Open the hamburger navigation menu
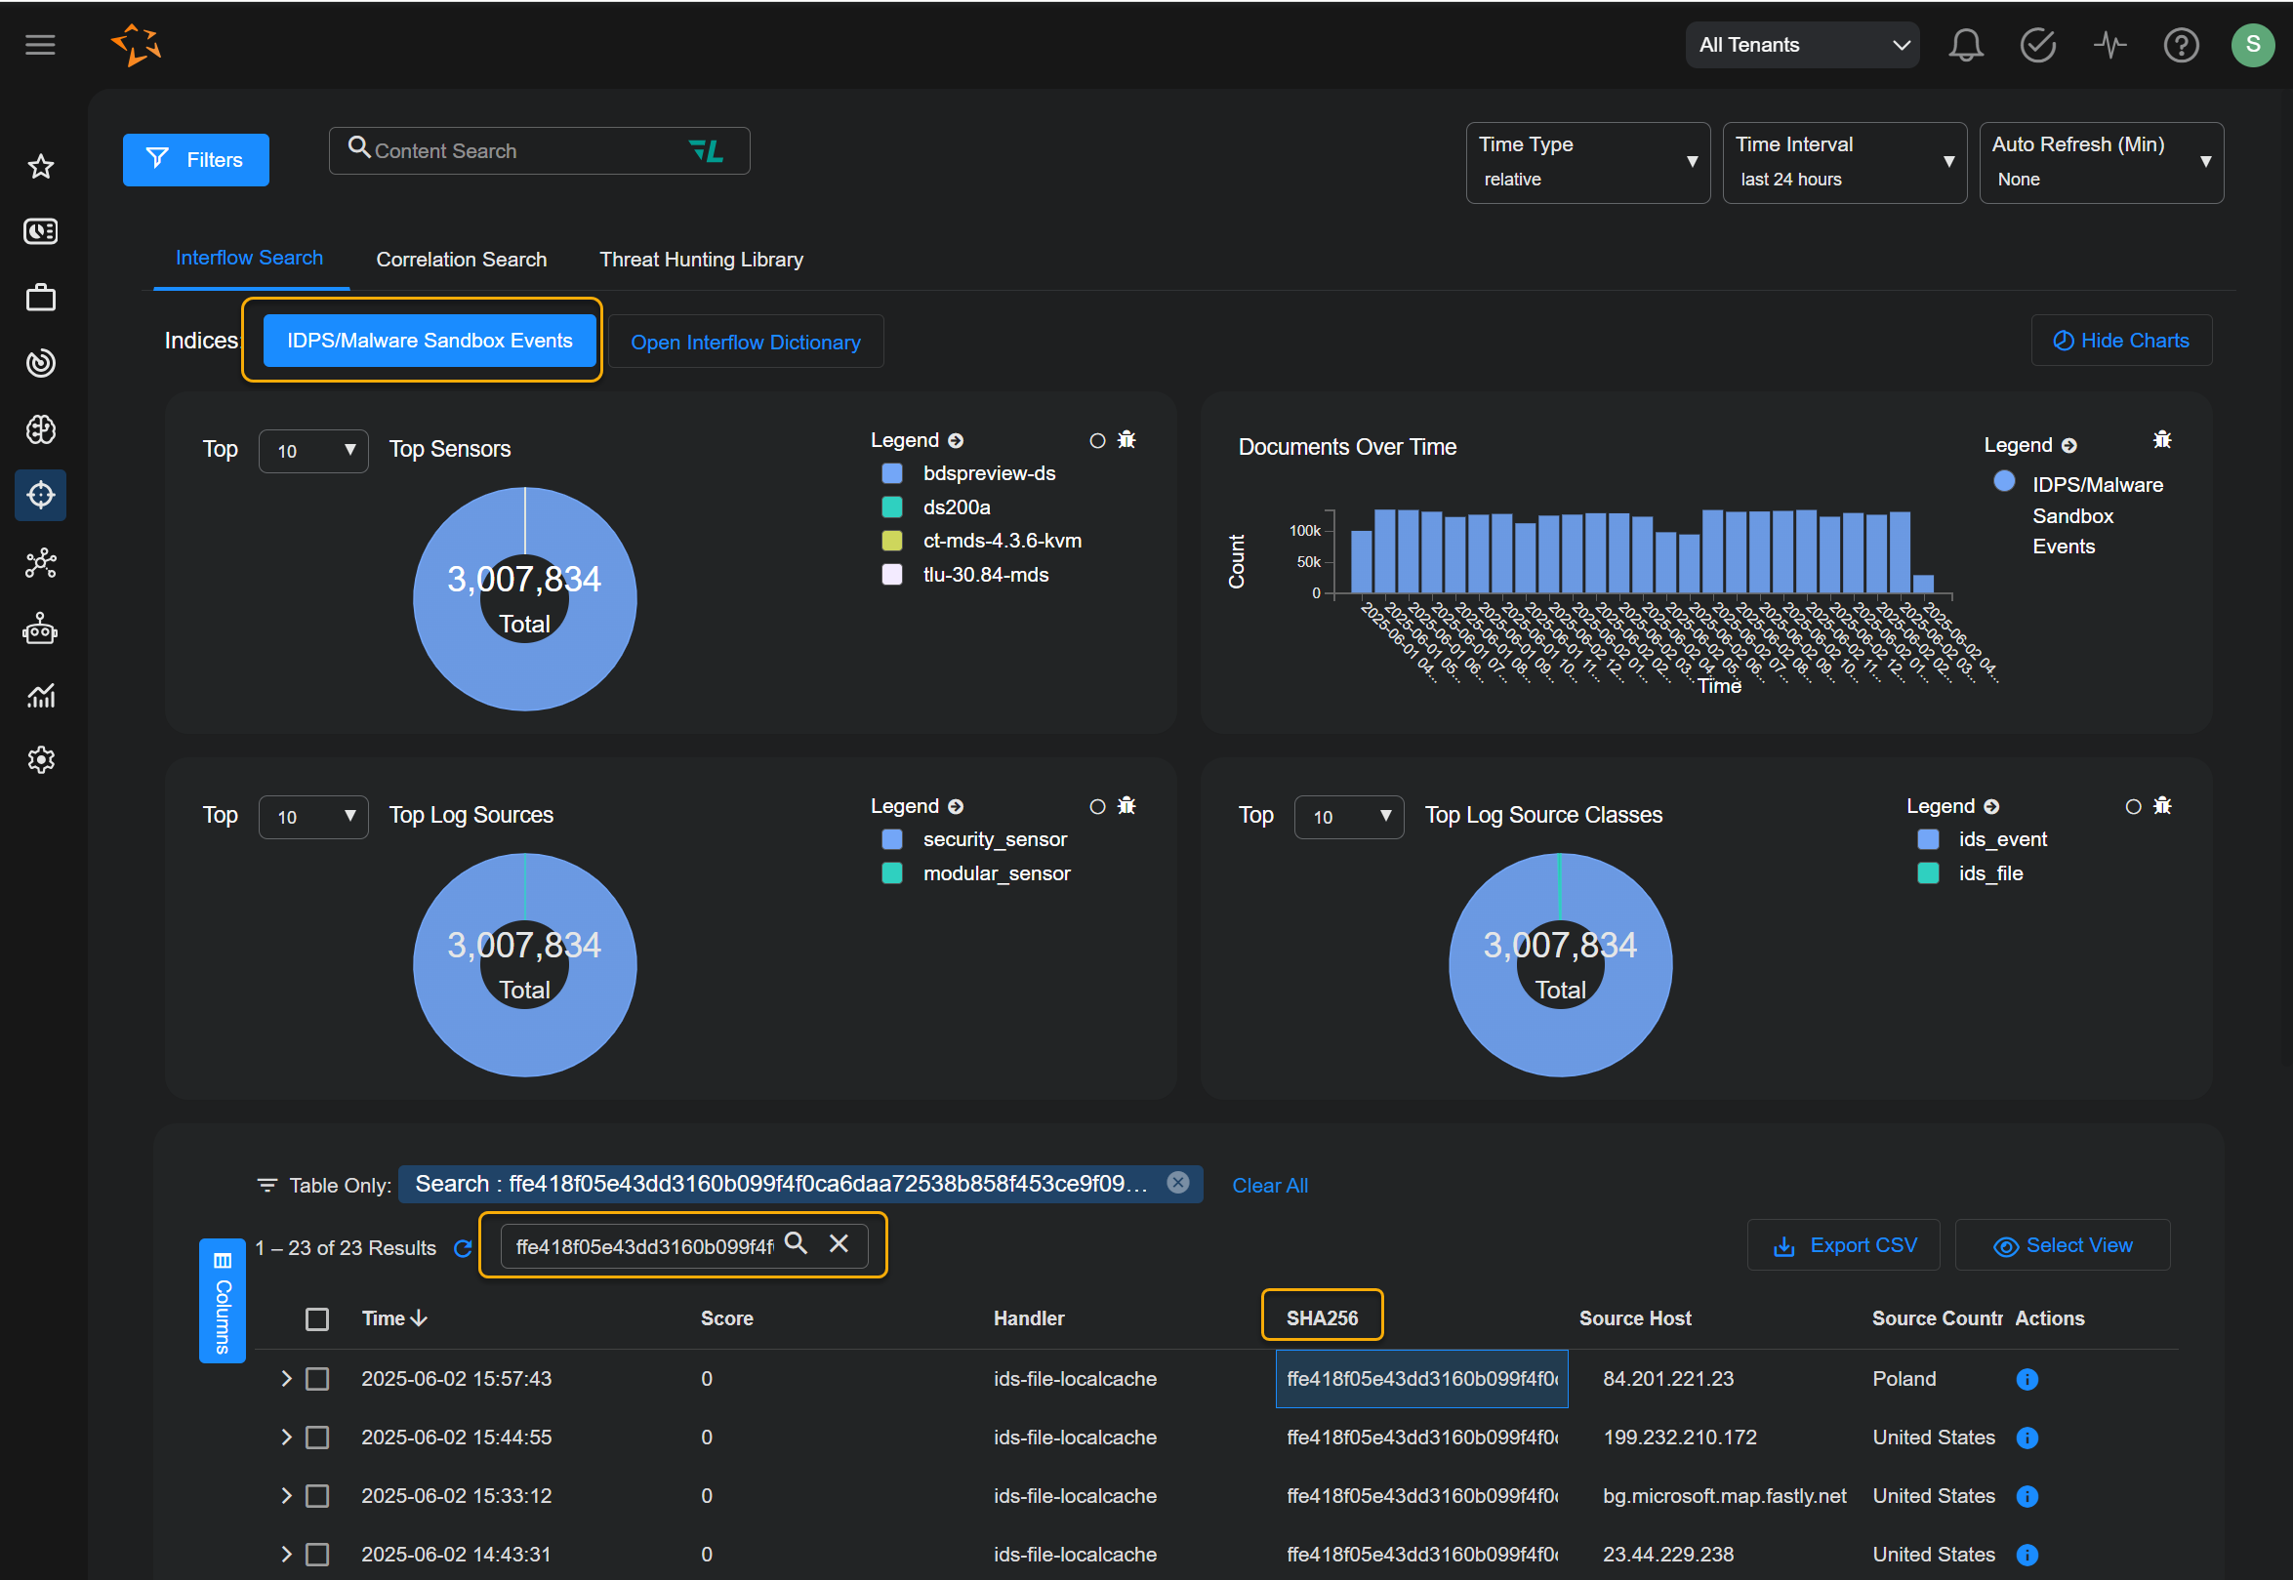 [x=40, y=46]
